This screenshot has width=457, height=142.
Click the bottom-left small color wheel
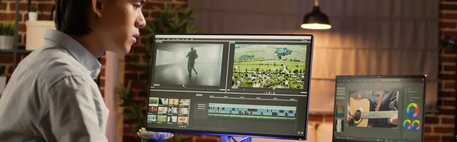click(x=407, y=125)
